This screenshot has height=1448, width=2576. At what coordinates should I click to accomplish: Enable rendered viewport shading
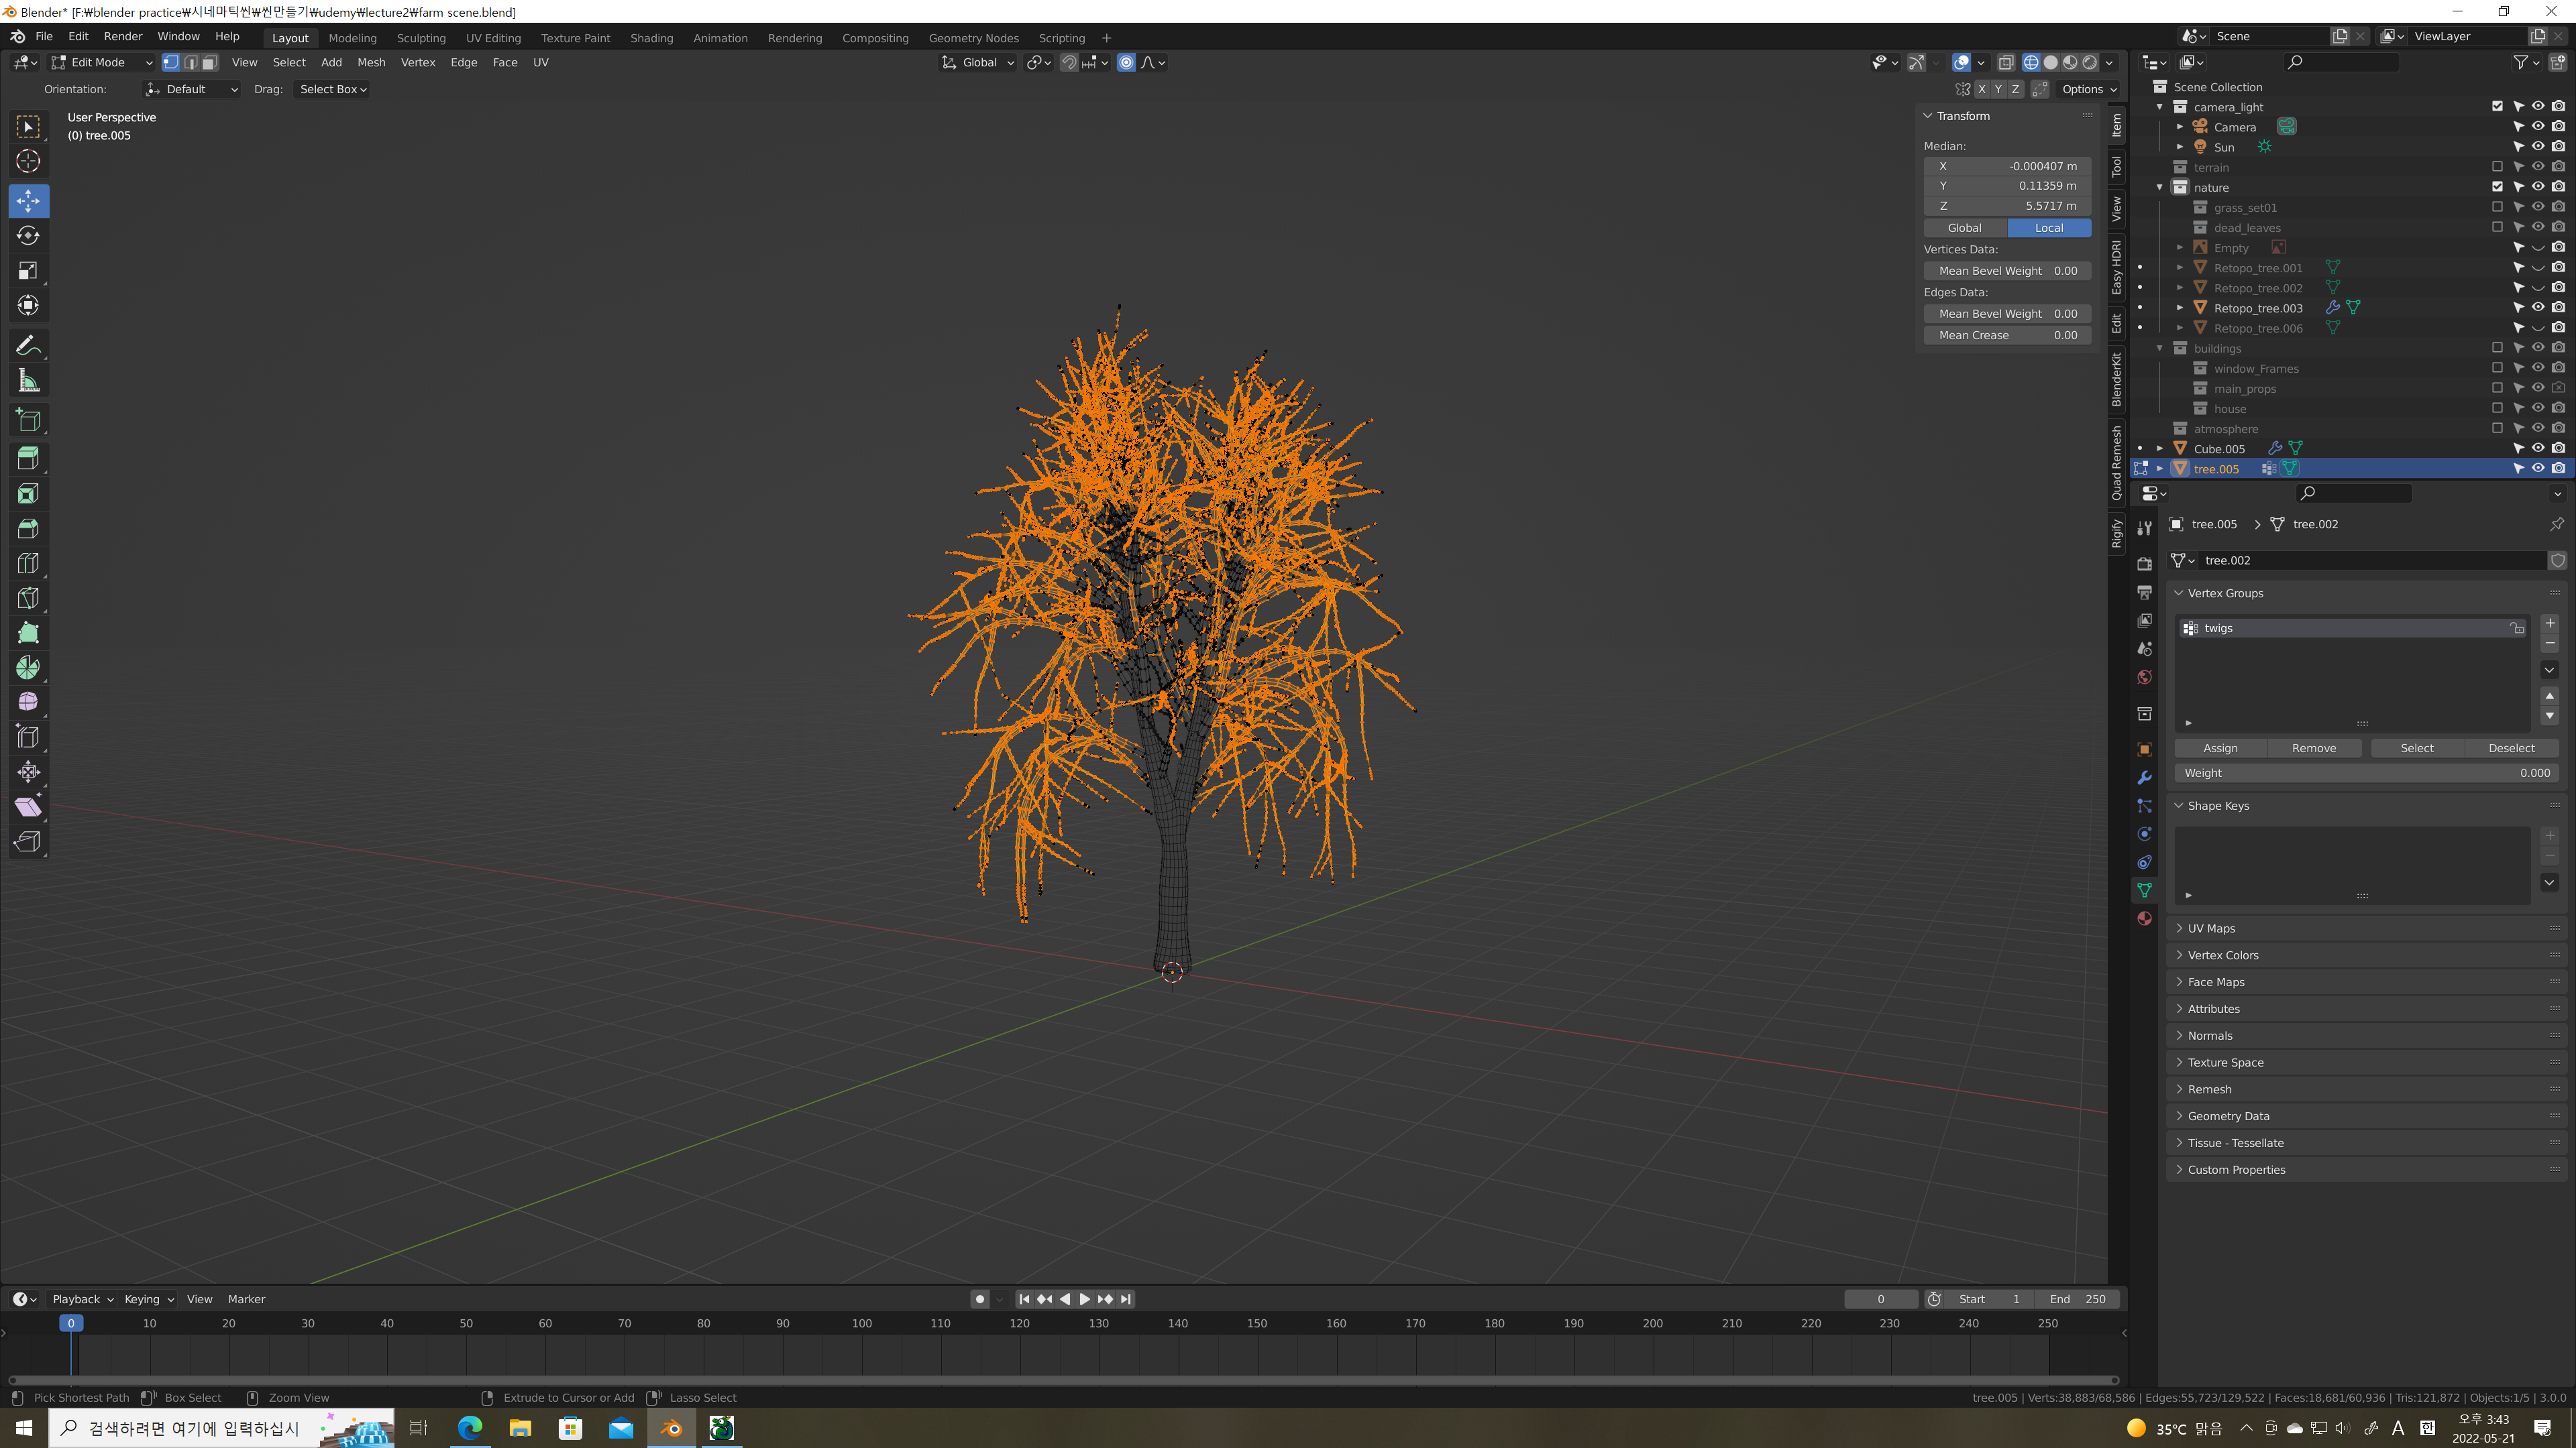click(2090, 62)
